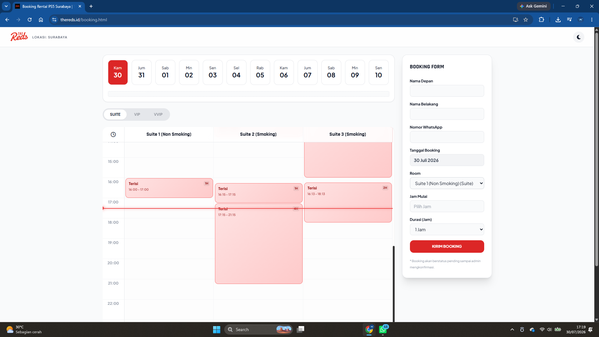Toggle dark mode moon icon

tap(579, 37)
